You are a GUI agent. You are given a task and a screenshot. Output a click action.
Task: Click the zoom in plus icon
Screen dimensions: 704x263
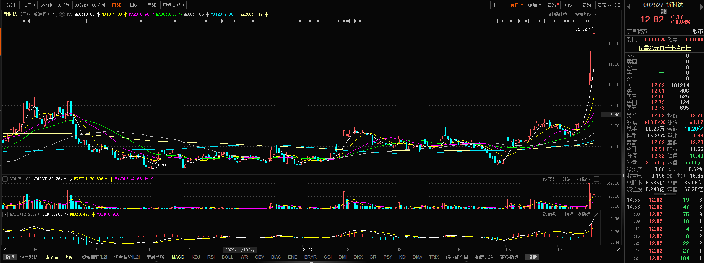[494, 5]
